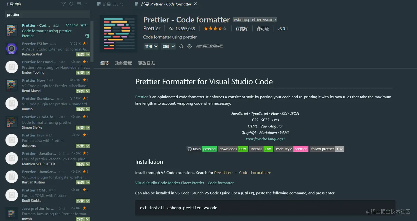Image resolution: width=417 pixels, height=221 pixels.
Task: Click the follow prettier 18k badge
Action: [327, 149]
